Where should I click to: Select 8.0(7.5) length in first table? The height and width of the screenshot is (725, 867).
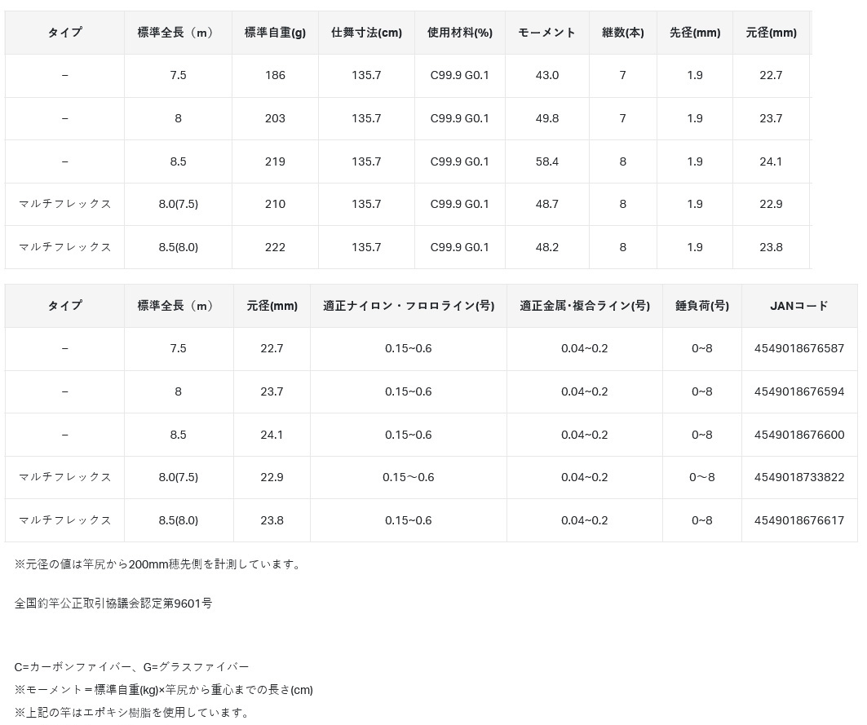(178, 204)
